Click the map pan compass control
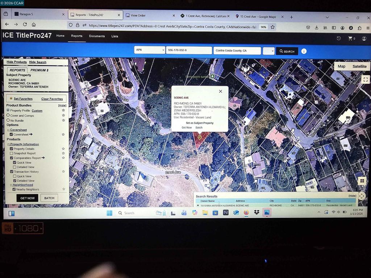Viewport: 371px width, 278px height. coord(362,196)
